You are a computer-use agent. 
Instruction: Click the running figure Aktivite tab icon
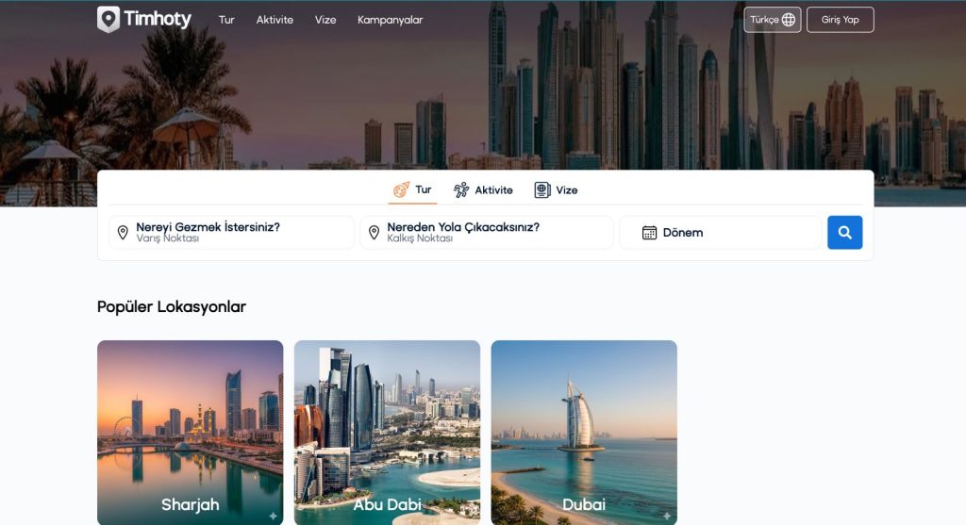point(460,189)
